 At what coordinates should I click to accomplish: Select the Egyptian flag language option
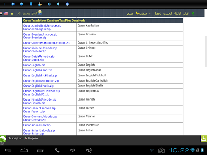click(1, 13)
